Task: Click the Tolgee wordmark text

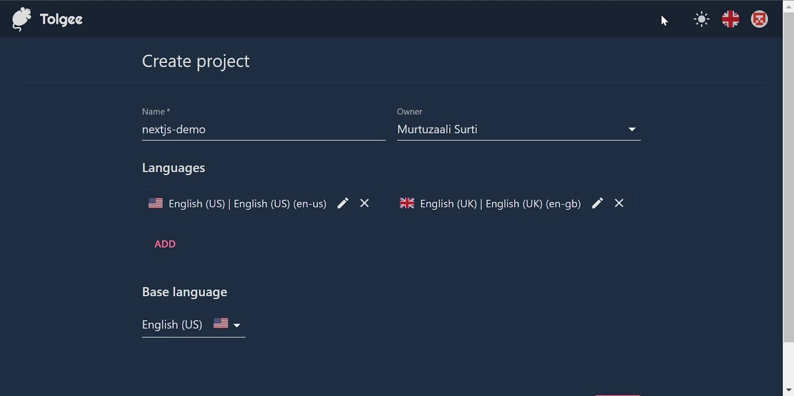Action: [62, 20]
